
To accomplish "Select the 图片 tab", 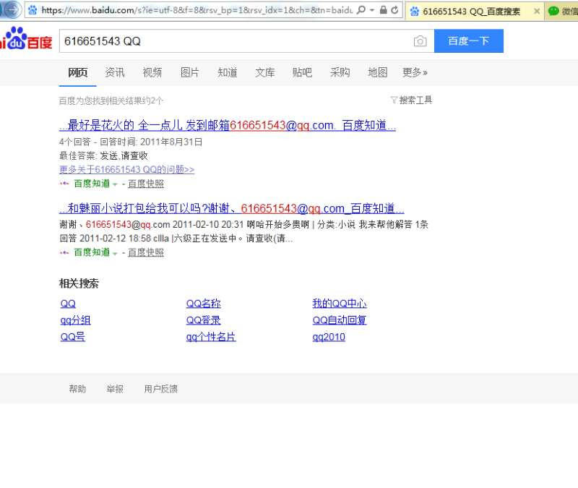I will 190,72.
